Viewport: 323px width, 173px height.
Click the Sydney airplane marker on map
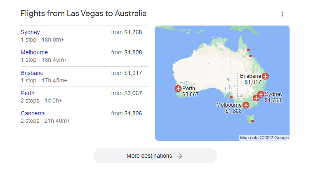click(x=261, y=95)
